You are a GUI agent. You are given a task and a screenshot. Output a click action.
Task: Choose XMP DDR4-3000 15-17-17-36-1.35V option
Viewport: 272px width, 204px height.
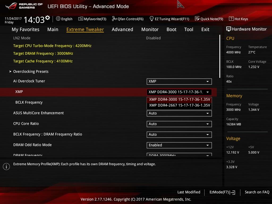(179, 99)
